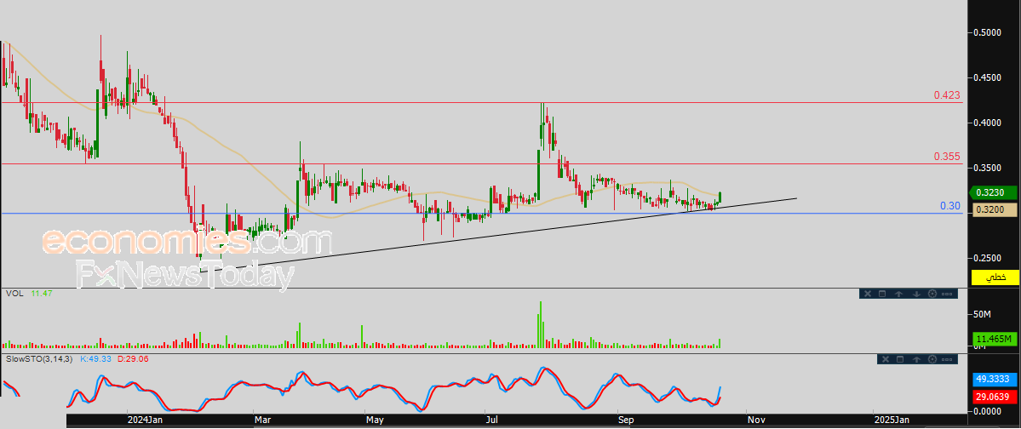Move the SlowSTO pane up

(916, 358)
